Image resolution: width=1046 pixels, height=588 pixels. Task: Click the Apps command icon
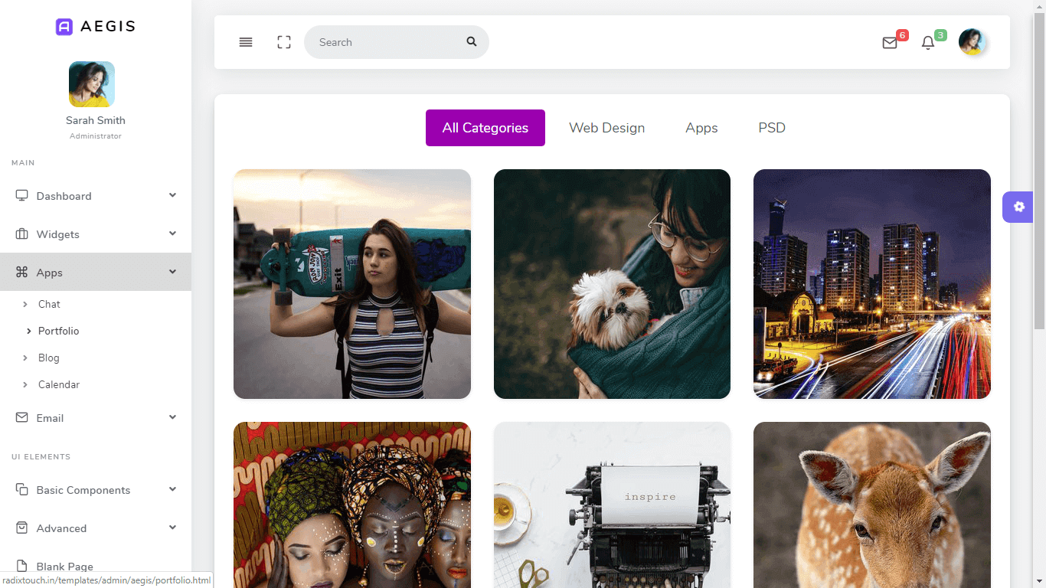(21, 272)
